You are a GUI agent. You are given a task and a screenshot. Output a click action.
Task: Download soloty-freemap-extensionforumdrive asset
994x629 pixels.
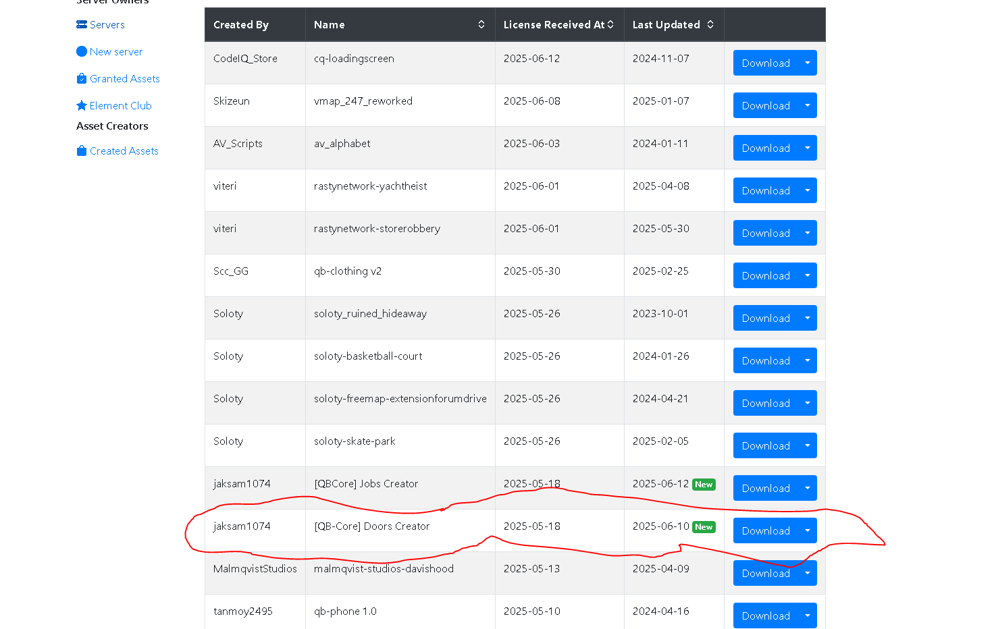pyautogui.click(x=766, y=403)
